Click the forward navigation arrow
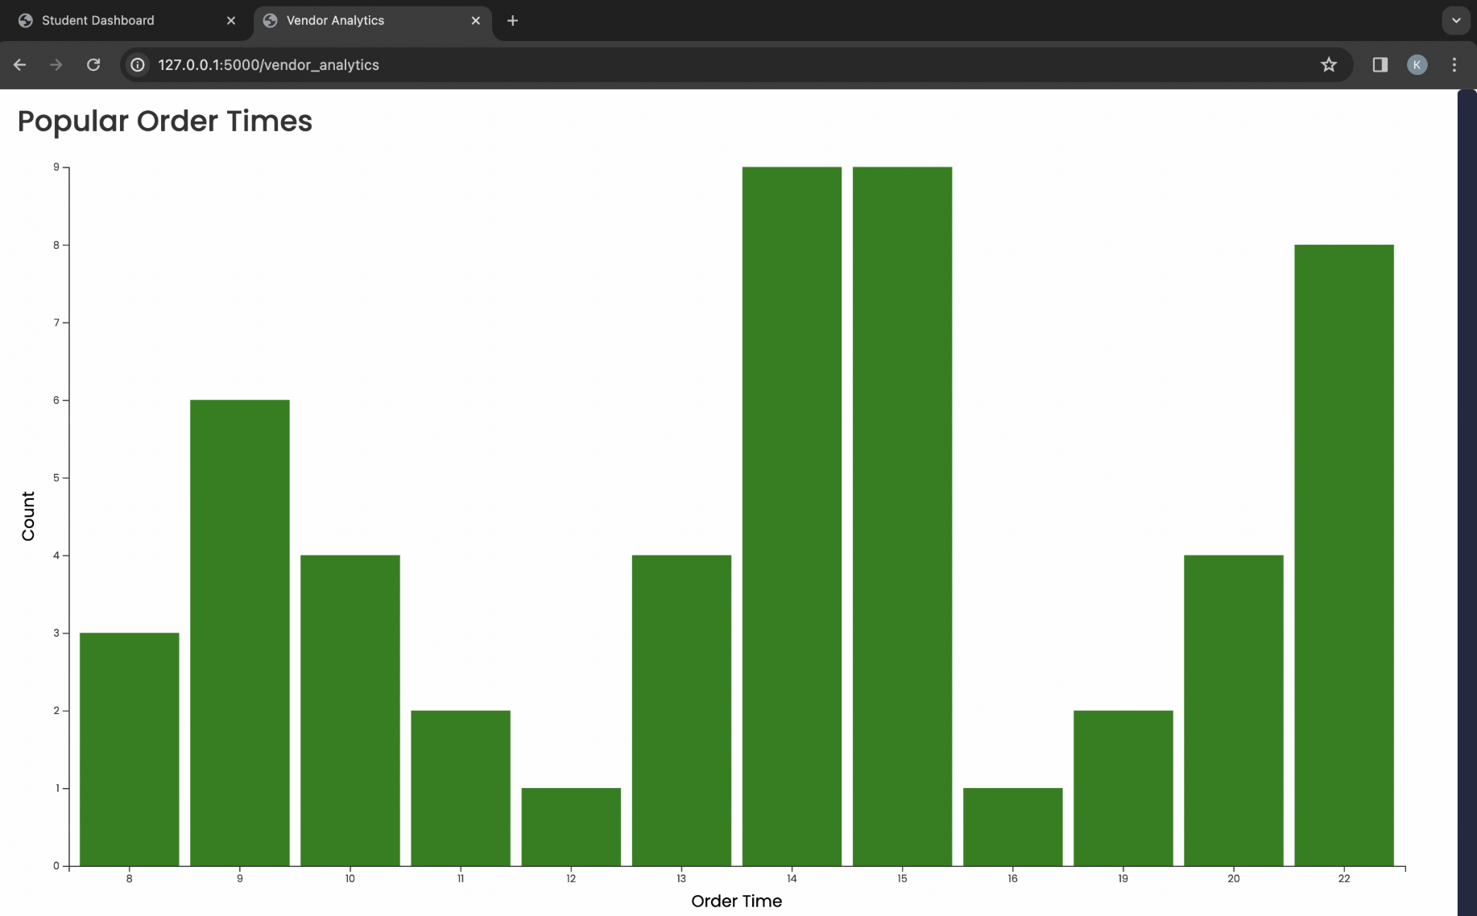 56,65
